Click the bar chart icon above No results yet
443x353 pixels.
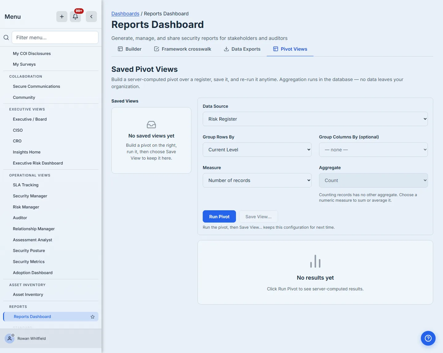tap(315, 261)
